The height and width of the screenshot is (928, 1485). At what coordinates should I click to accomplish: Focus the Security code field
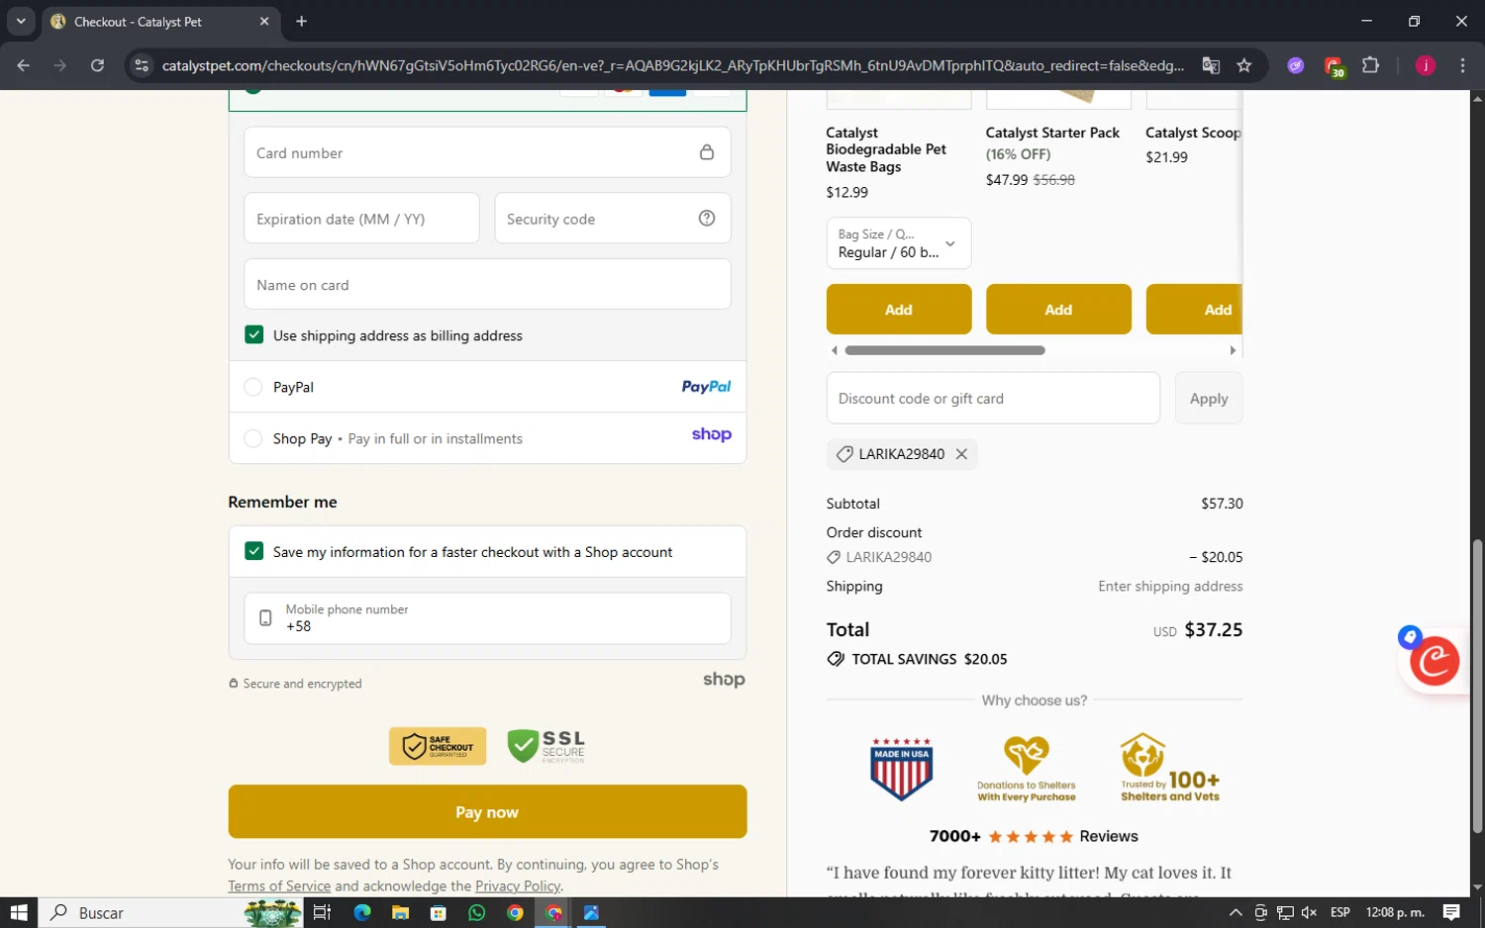click(x=613, y=219)
